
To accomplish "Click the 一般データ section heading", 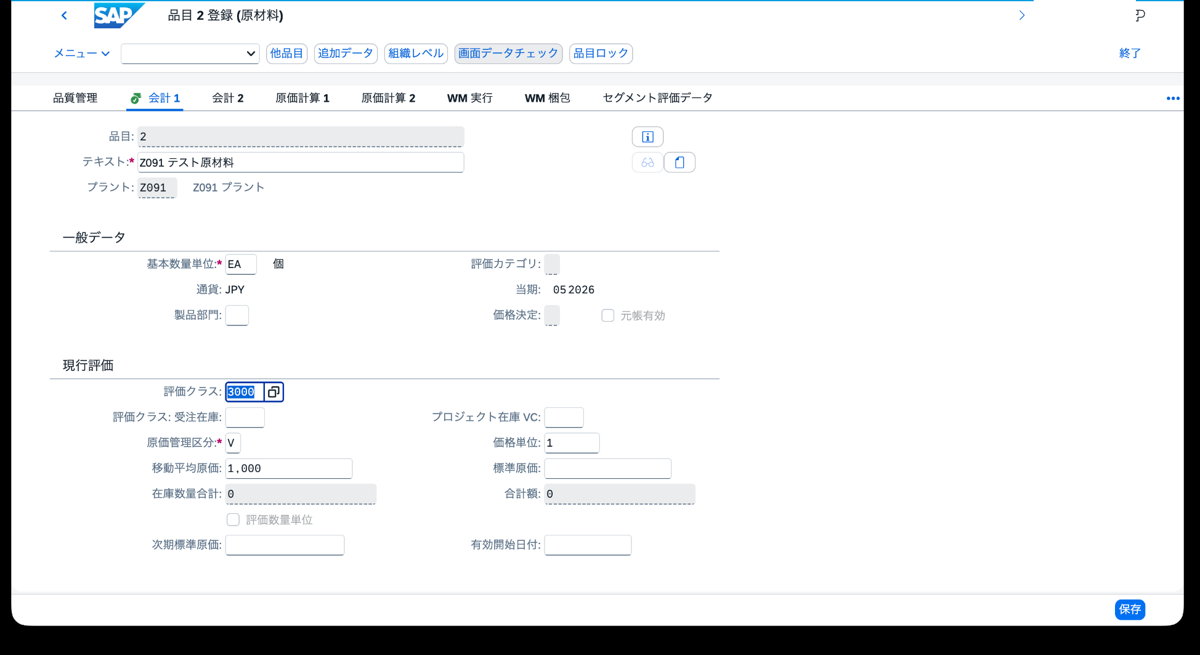I will 94,238.
